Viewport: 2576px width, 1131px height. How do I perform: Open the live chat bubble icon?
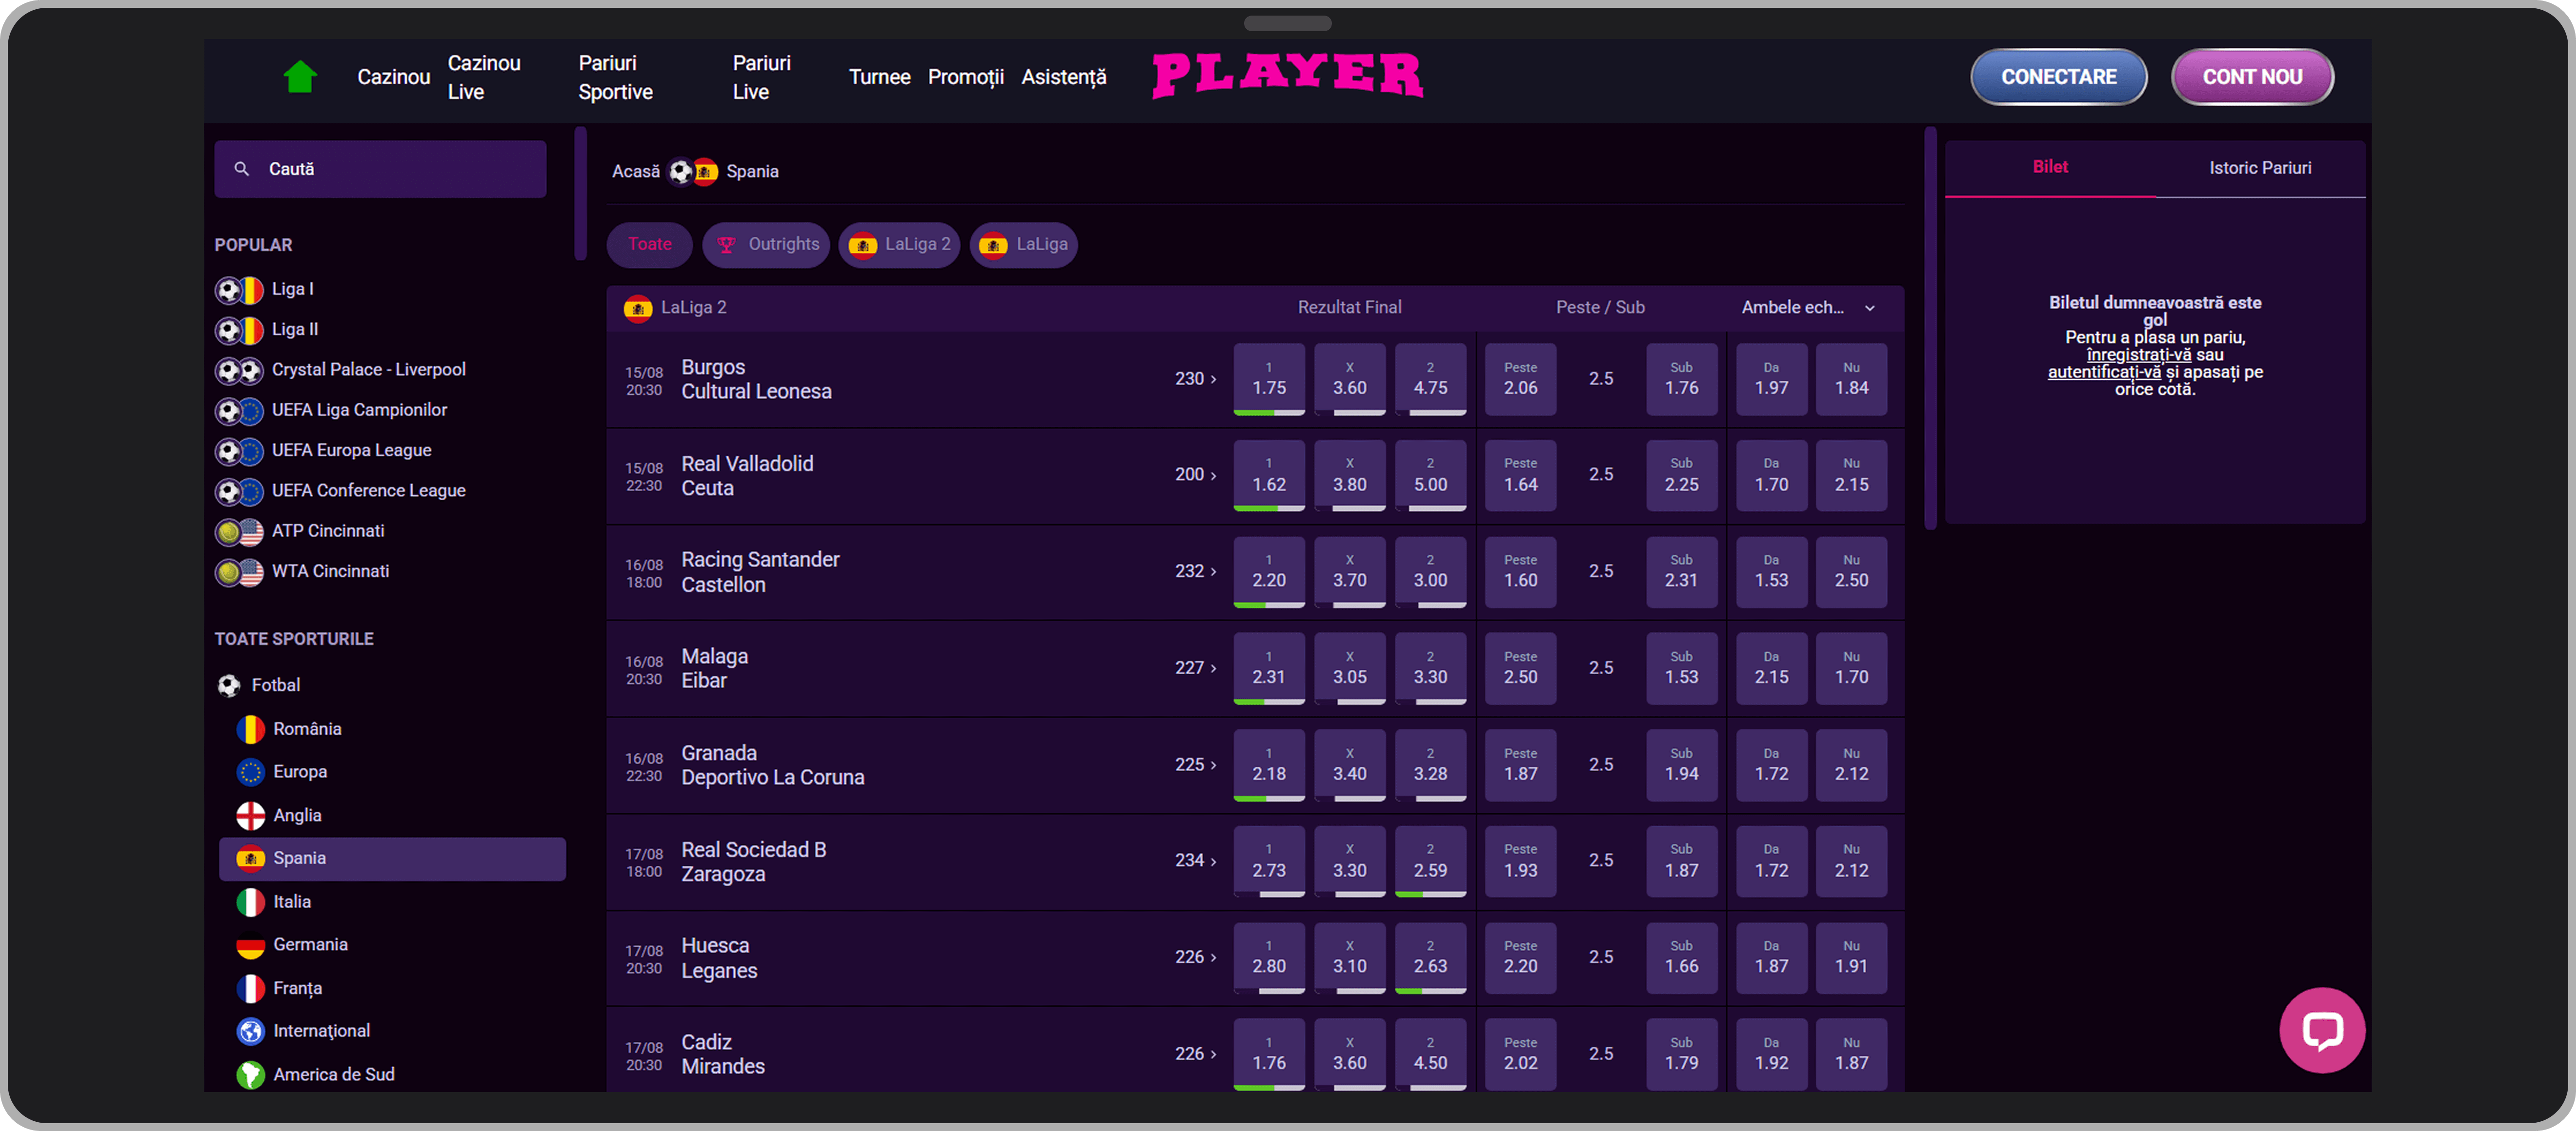2321,1029
